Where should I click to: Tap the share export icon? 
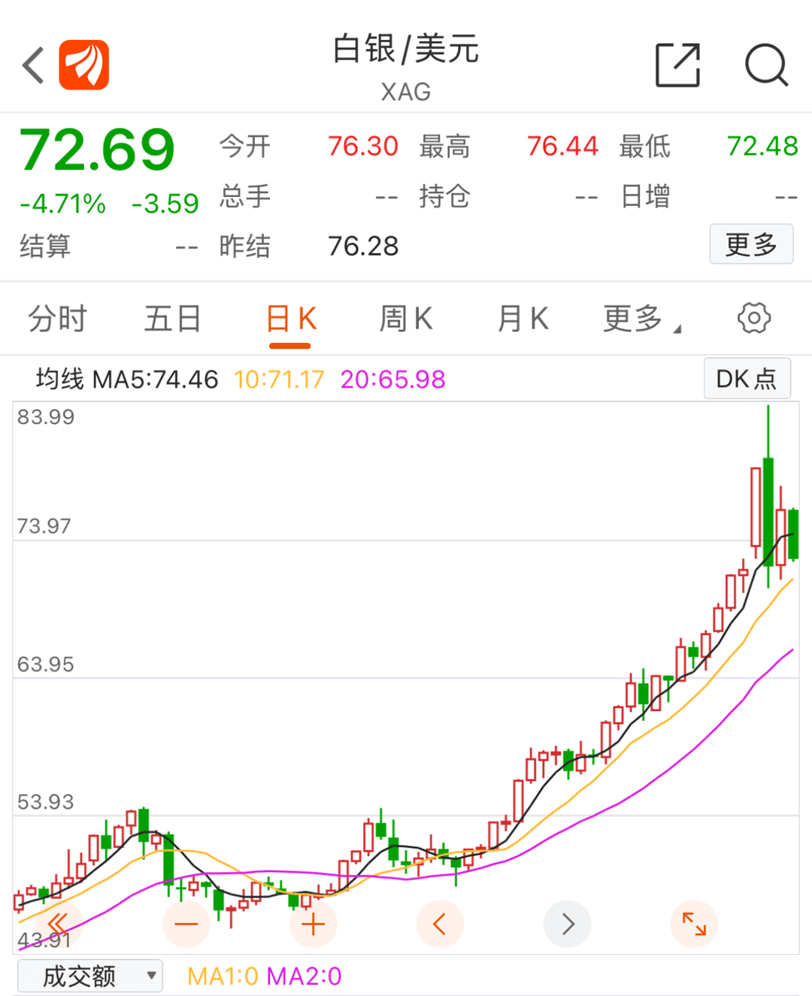(x=677, y=65)
